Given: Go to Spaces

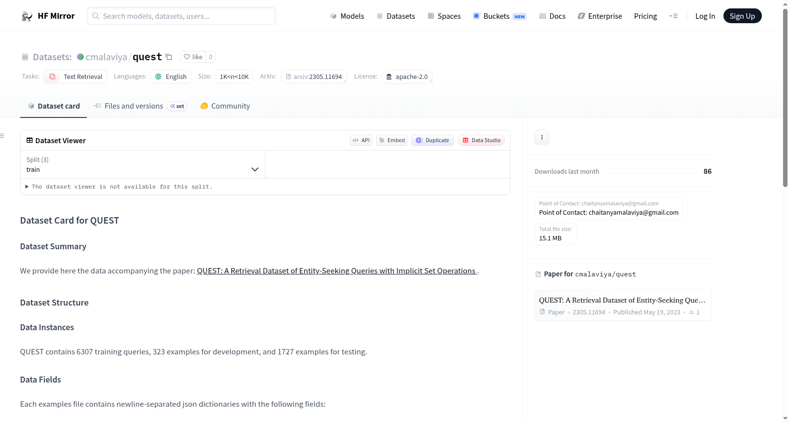Looking at the screenshot, I should [444, 16].
